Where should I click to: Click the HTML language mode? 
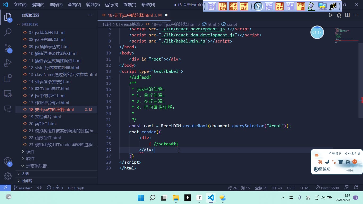point(305,188)
